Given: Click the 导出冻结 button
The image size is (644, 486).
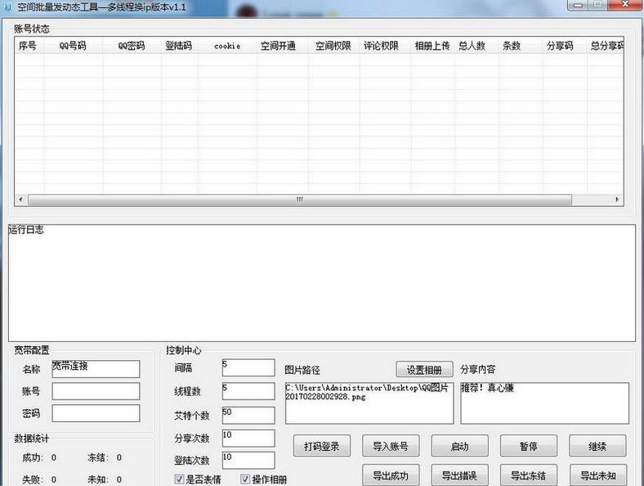Looking at the screenshot, I should (529, 475).
